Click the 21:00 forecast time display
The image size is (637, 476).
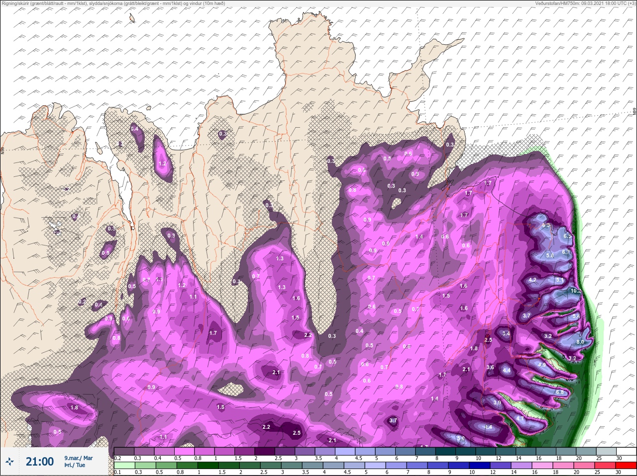(40, 462)
